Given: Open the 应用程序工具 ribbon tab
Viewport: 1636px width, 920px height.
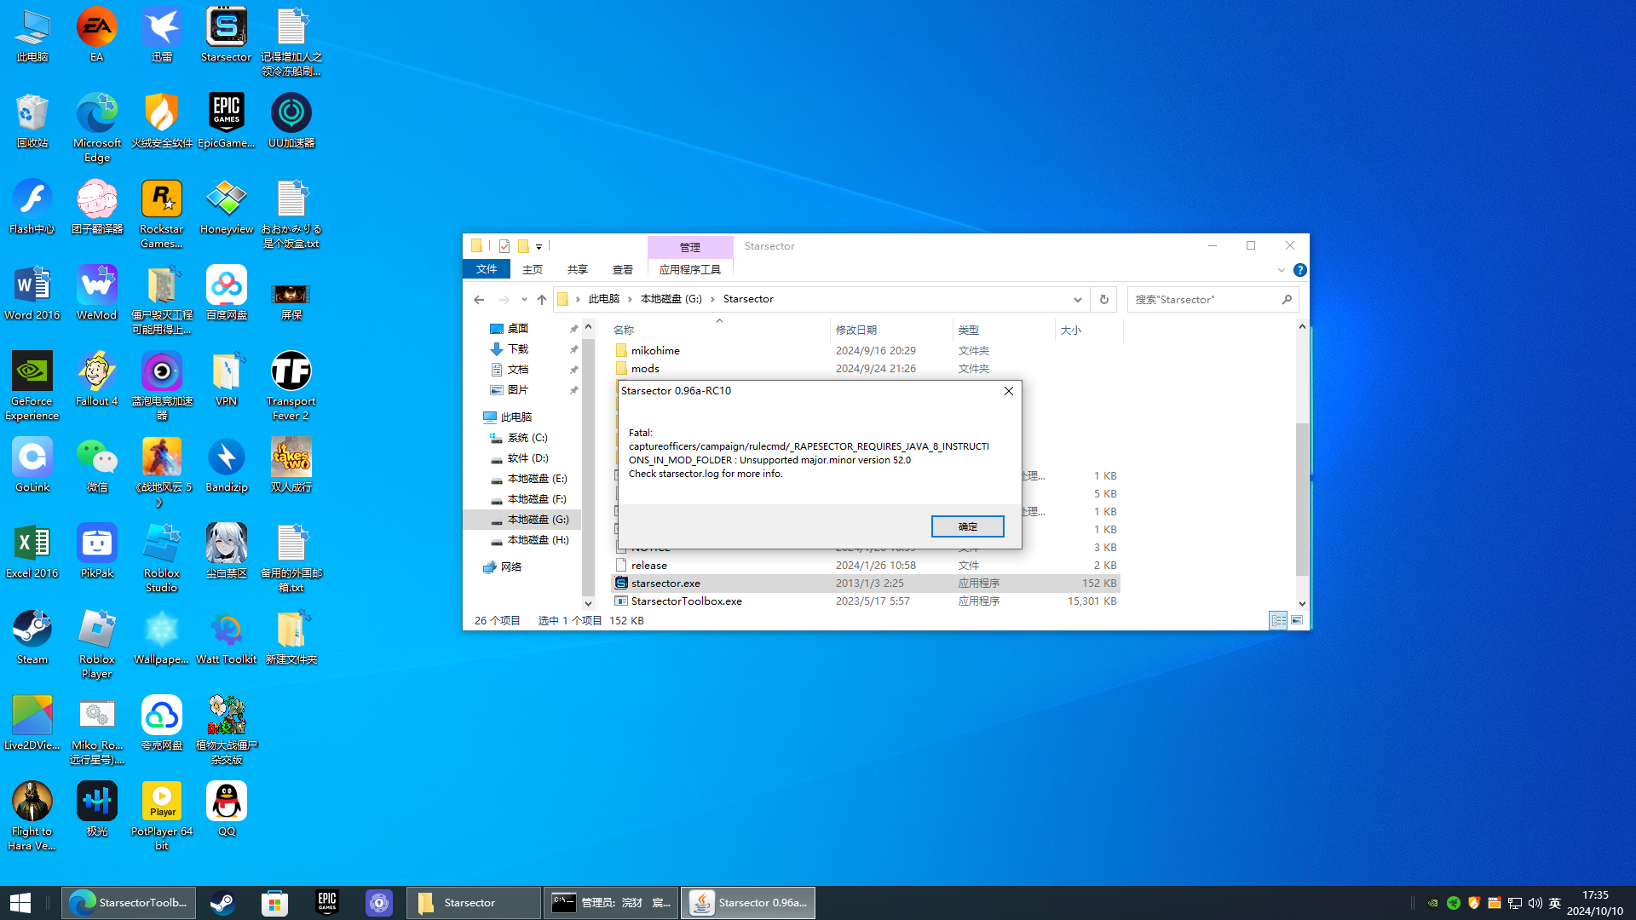Looking at the screenshot, I should point(690,269).
